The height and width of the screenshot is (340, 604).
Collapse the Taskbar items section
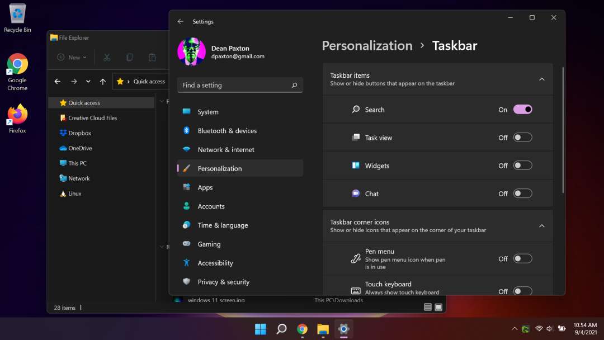(x=541, y=79)
